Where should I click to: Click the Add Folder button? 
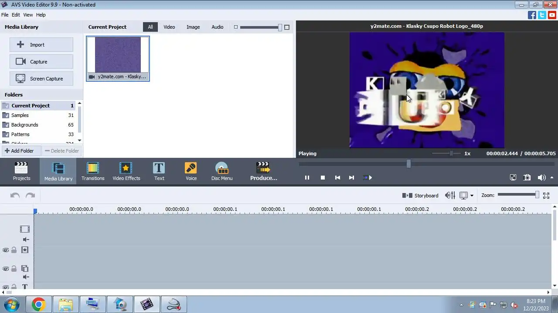coord(21,151)
